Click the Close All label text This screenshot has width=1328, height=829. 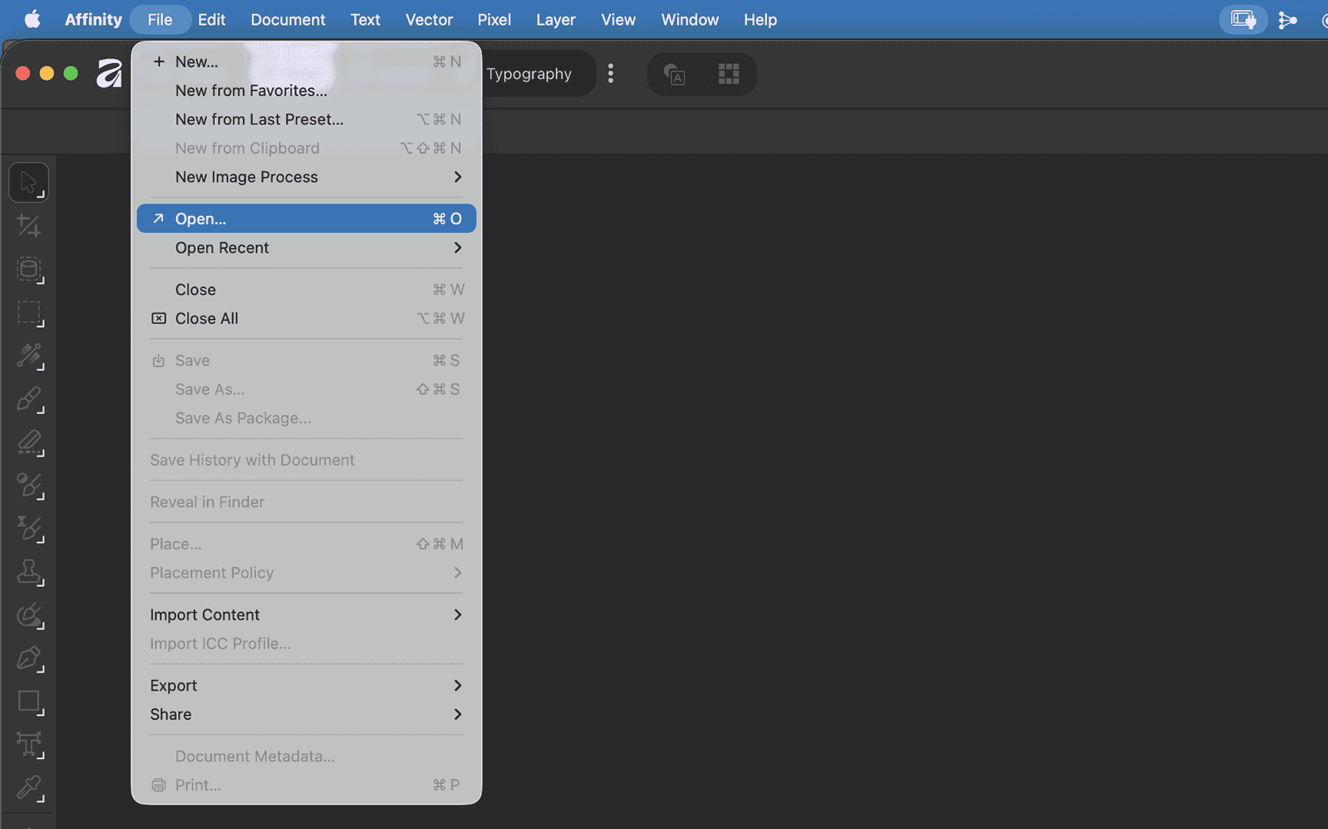point(207,318)
